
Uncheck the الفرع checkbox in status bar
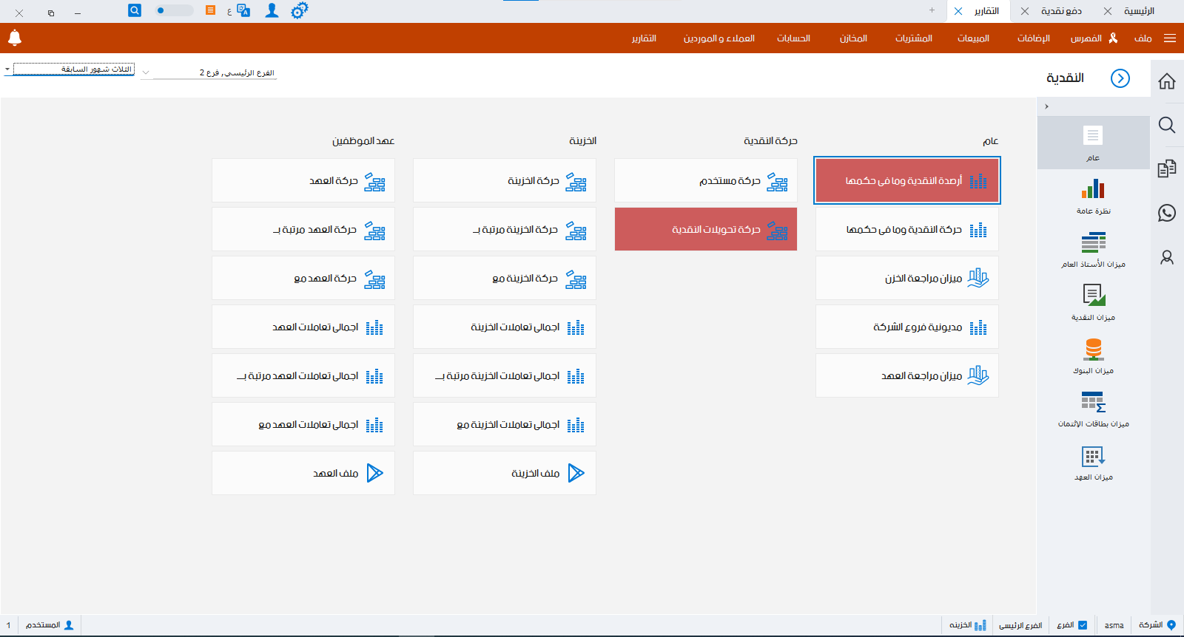pos(1083,625)
